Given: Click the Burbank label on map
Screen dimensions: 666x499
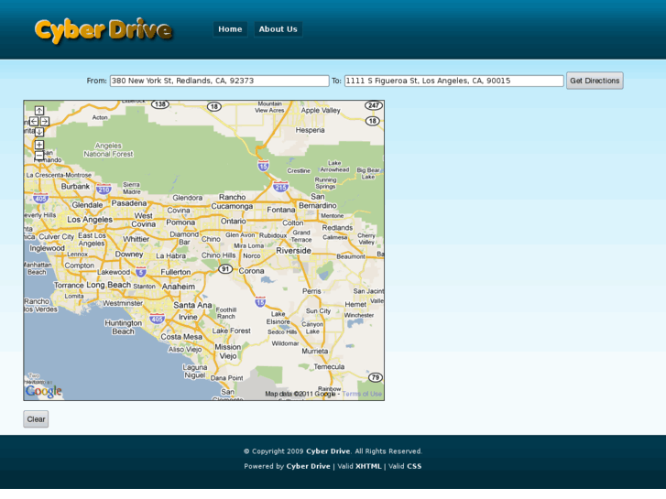Looking at the screenshot, I should click(75, 187).
